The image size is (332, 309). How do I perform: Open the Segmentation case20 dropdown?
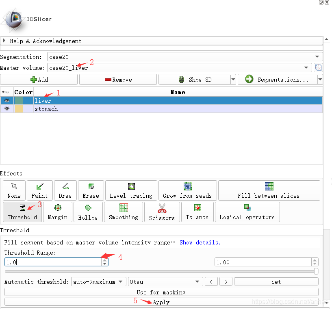pos(185,57)
